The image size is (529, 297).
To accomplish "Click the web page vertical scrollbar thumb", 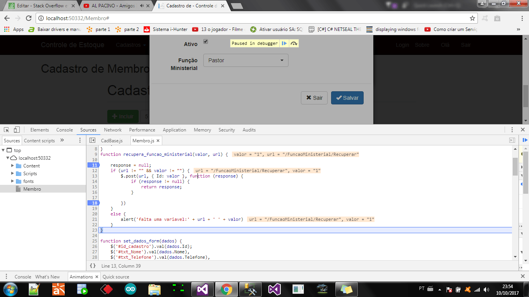I will click(x=526, y=96).
